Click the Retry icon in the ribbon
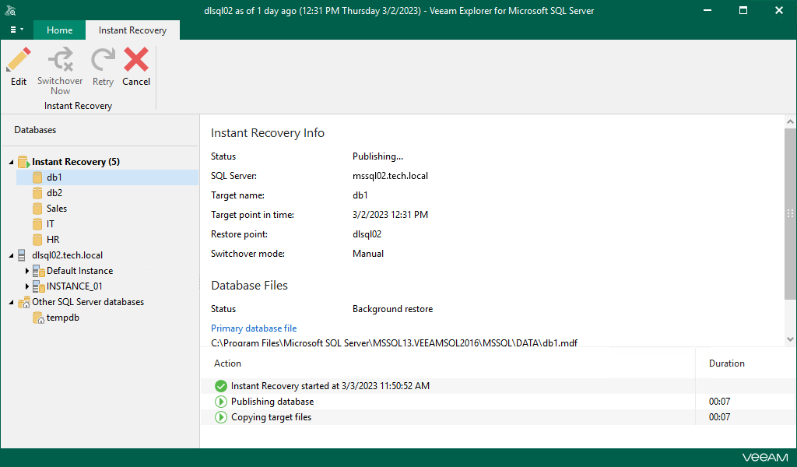This screenshot has height=467, width=797. click(103, 61)
